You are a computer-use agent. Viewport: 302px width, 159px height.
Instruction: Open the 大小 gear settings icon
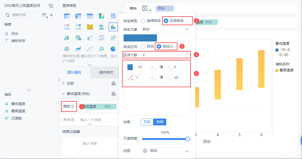point(73,120)
